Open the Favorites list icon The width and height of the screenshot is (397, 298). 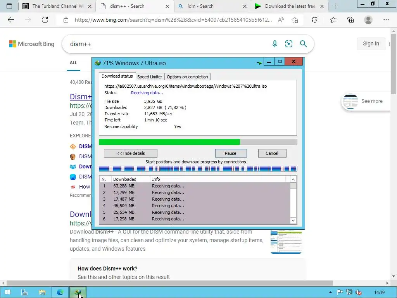pos(333,20)
